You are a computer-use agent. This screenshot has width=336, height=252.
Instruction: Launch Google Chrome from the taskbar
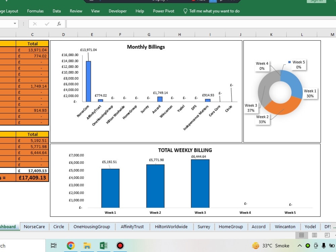71,246
